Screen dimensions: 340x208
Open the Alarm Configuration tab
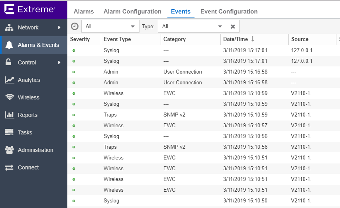132,12
